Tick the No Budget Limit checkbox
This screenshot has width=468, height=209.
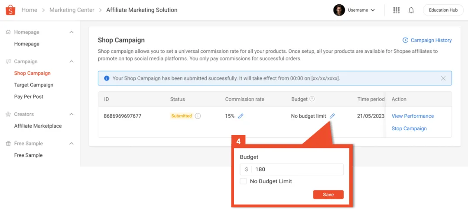coord(243,181)
